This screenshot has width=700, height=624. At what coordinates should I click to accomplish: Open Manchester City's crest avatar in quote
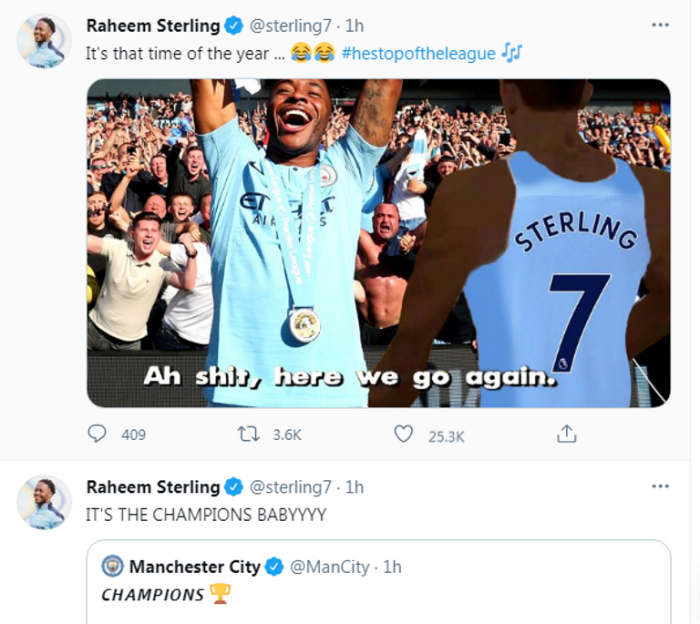(x=113, y=567)
